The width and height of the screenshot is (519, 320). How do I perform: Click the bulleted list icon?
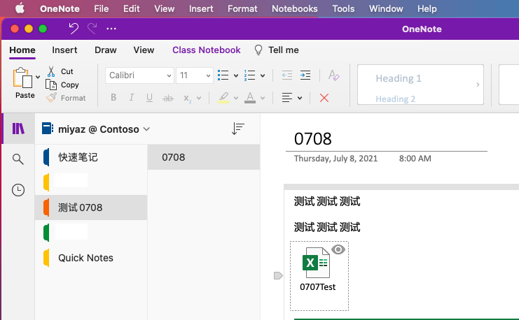pyautogui.click(x=223, y=75)
